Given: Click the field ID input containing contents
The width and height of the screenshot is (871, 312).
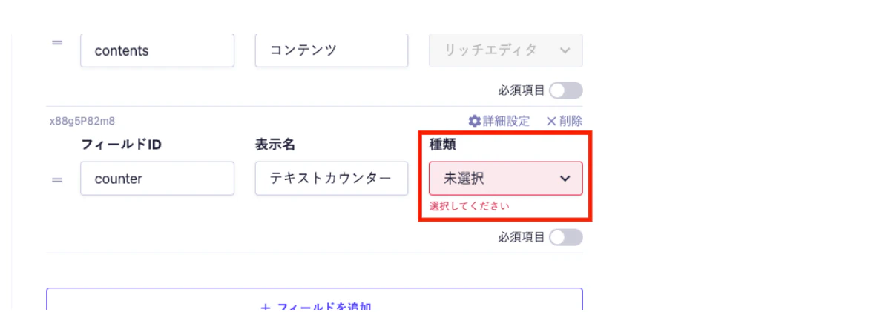Looking at the screenshot, I should (157, 50).
